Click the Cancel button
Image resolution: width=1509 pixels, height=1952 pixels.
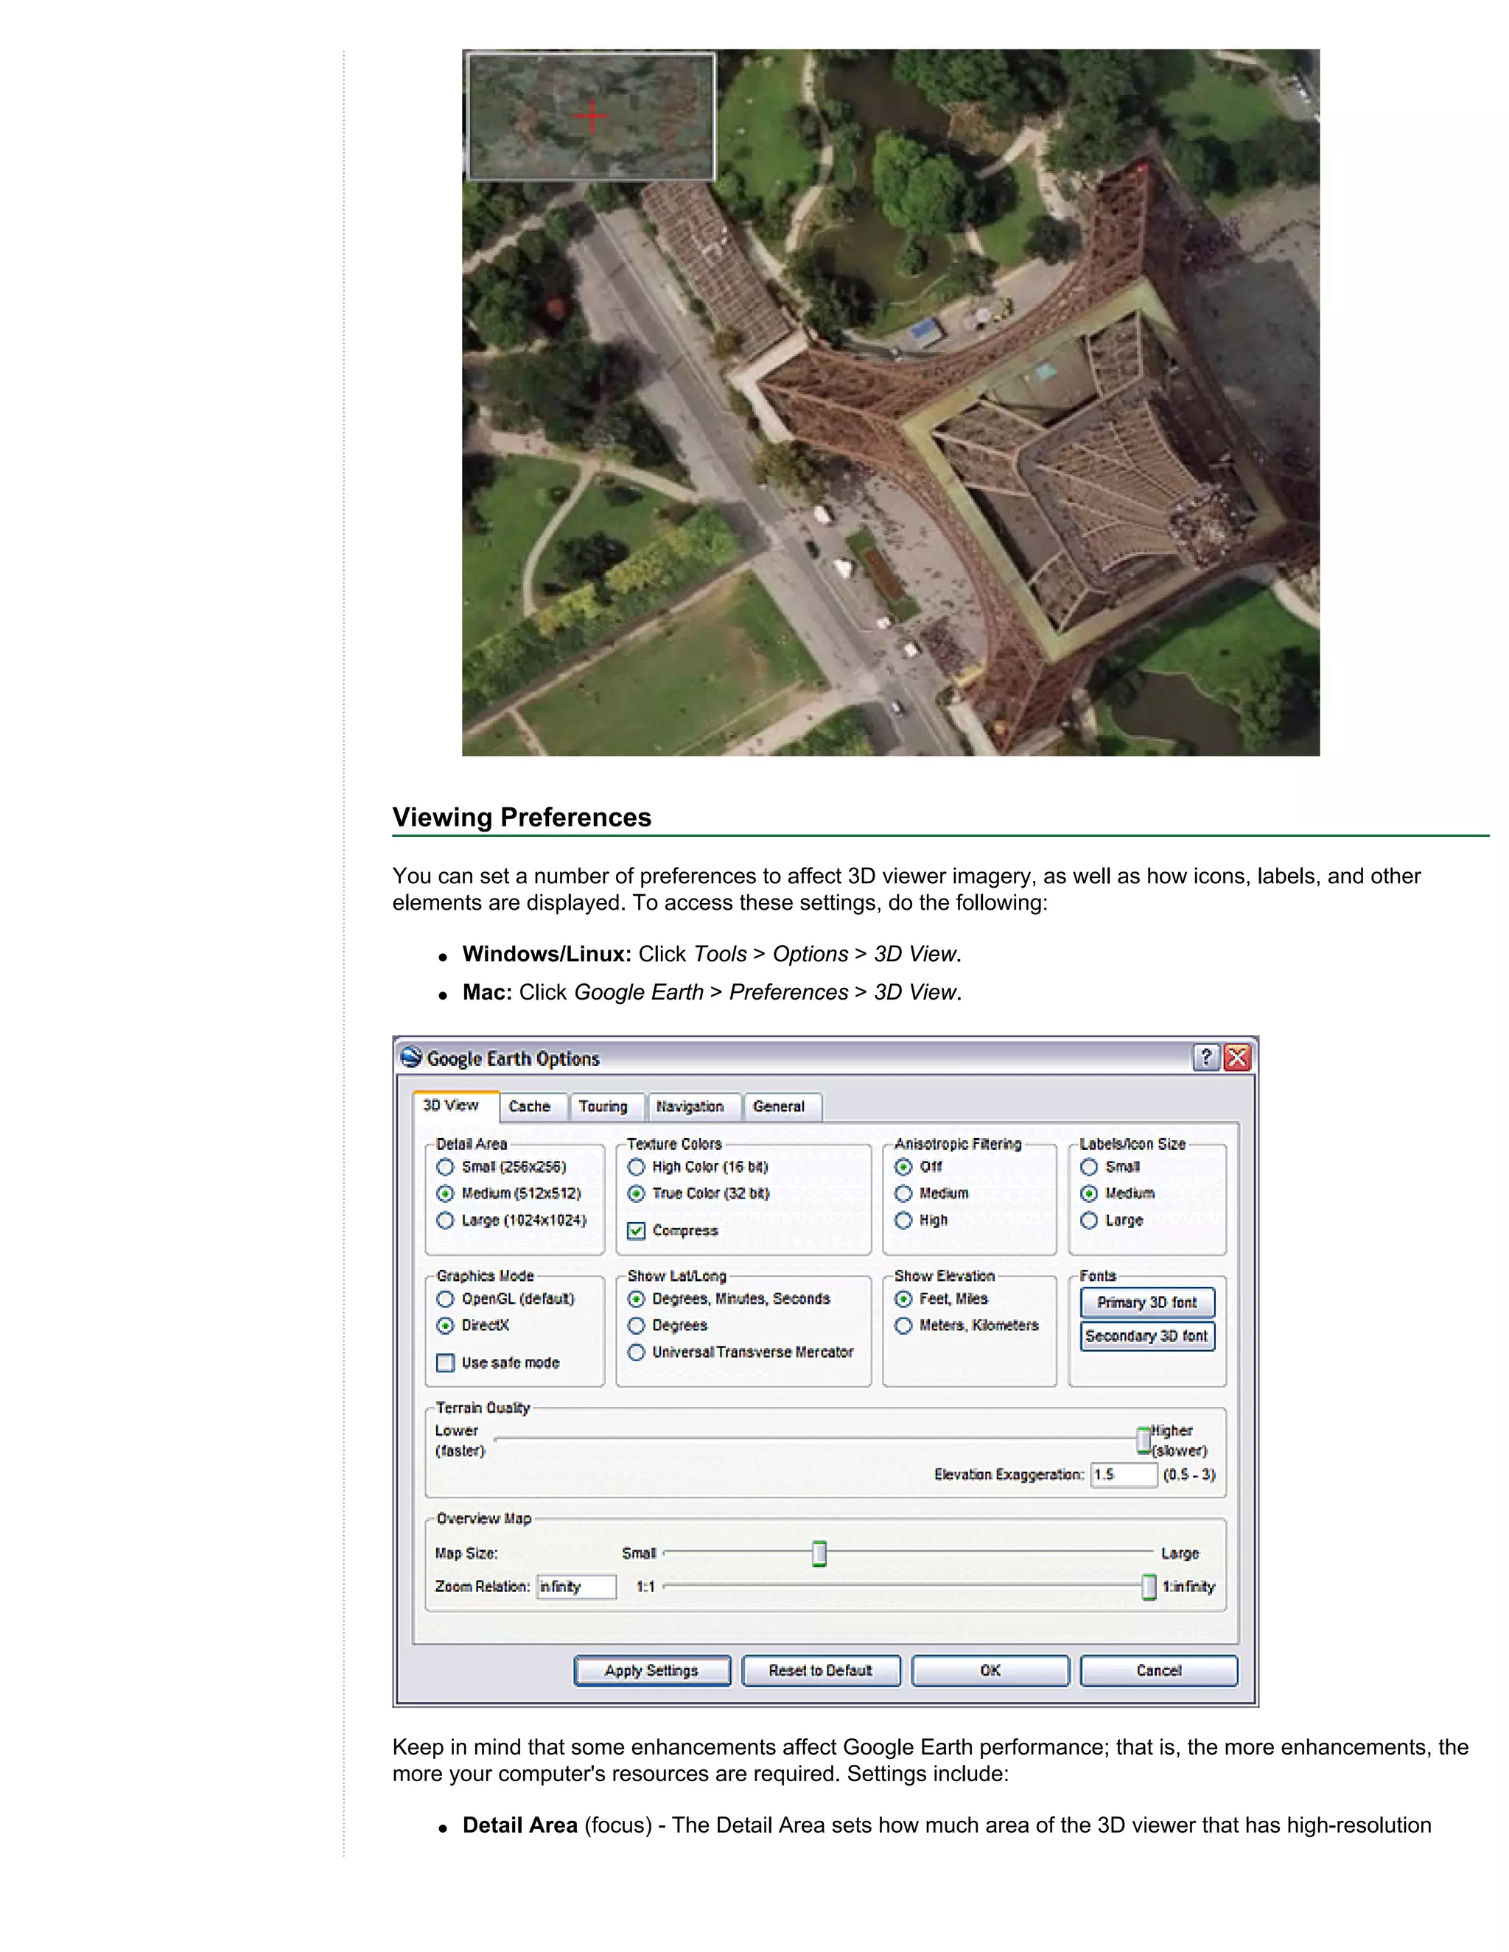(1158, 1671)
